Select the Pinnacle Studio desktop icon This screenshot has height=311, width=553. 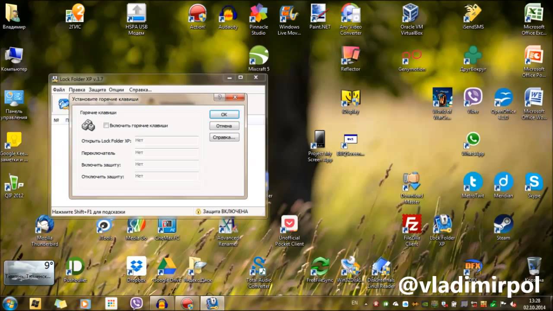pos(258,19)
